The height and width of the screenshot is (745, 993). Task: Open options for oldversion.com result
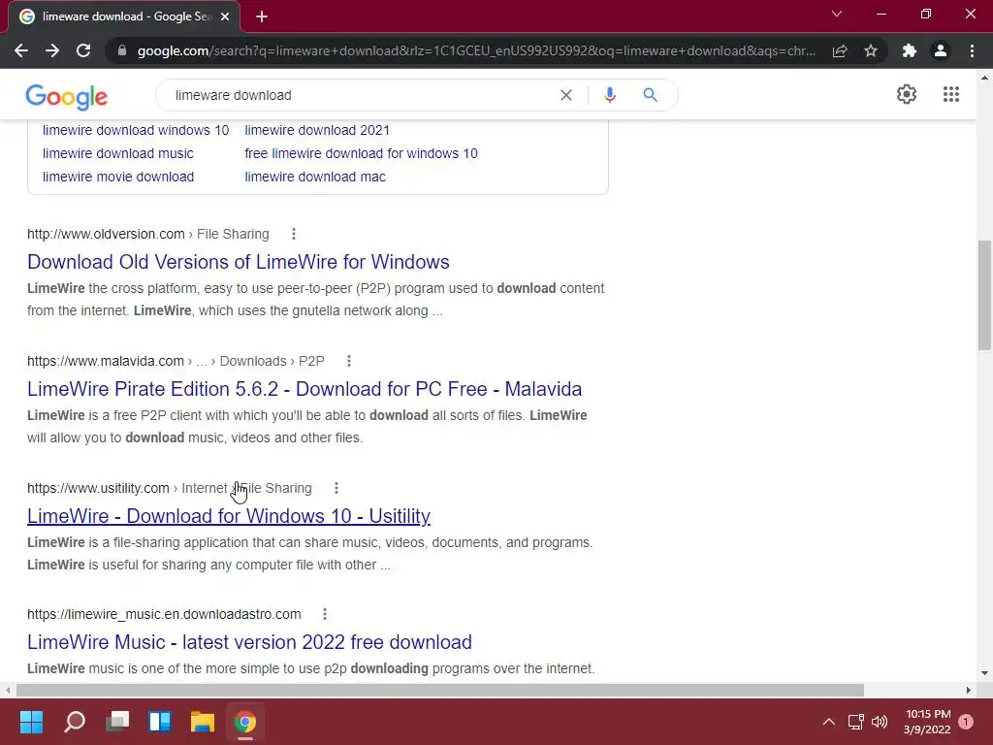point(293,234)
